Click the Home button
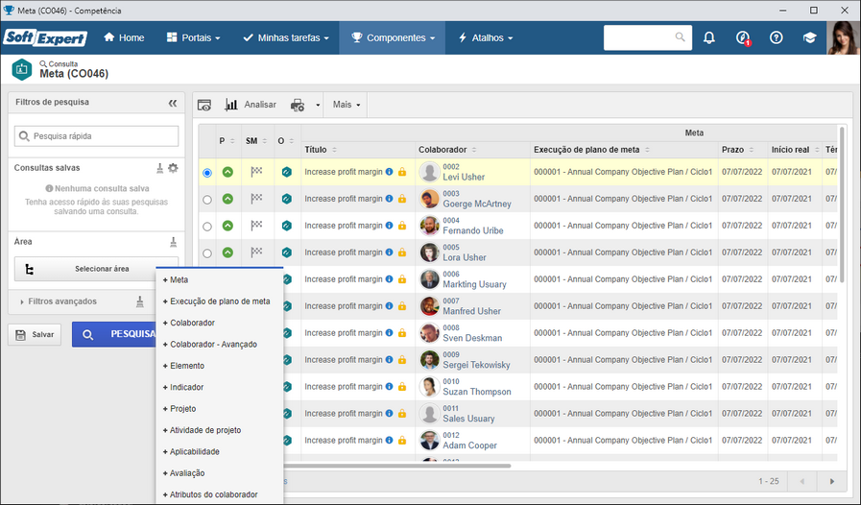The image size is (861, 505). click(124, 37)
